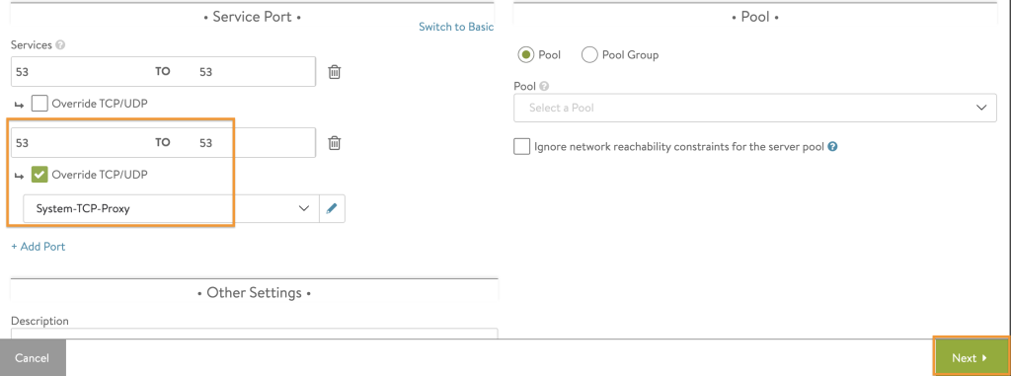Click into the Description text field

click(x=254, y=334)
